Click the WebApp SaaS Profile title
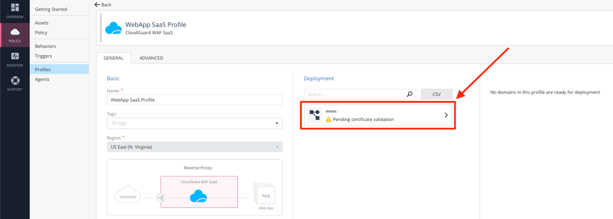 pyautogui.click(x=156, y=24)
